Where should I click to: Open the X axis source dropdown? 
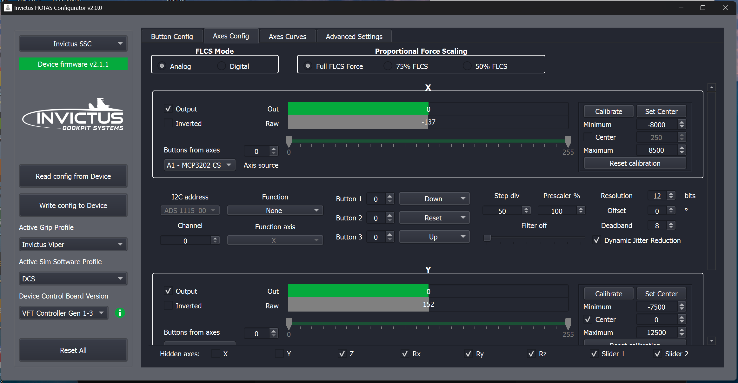[x=200, y=165]
